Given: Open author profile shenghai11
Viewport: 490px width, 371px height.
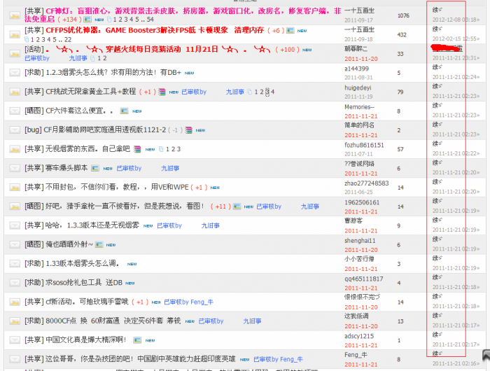Looking at the screenshot, I should 360,241.
